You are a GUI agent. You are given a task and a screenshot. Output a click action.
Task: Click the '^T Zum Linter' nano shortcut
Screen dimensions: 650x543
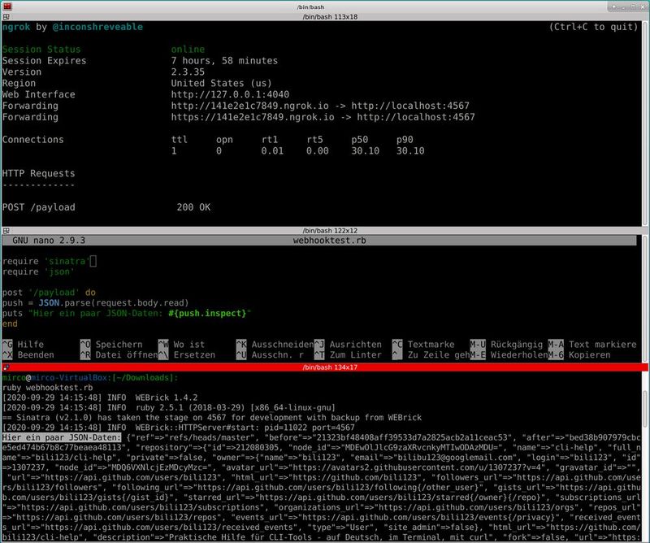tap(348, 355)
